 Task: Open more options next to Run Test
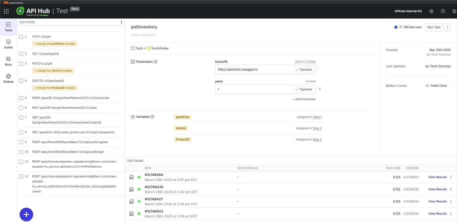pyautogui.click(x=448, y=27)
